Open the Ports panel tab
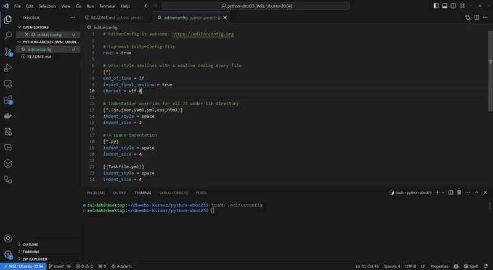The image size is (493, 270). tap(202, 192)
